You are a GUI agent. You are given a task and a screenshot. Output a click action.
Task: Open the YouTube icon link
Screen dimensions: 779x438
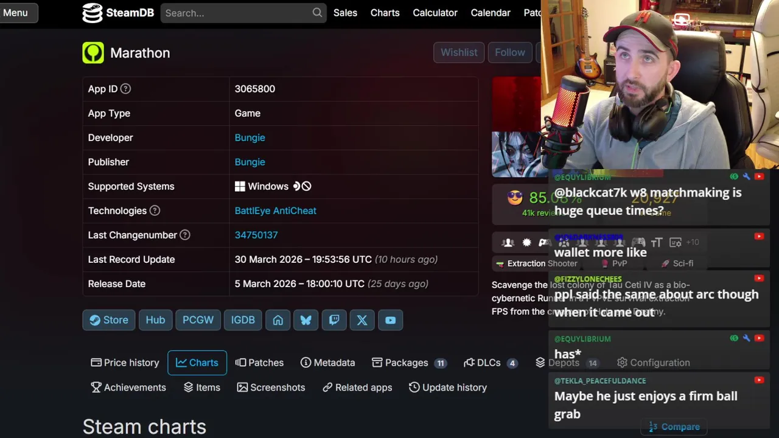pyautogui.click(x=390, y=320)
